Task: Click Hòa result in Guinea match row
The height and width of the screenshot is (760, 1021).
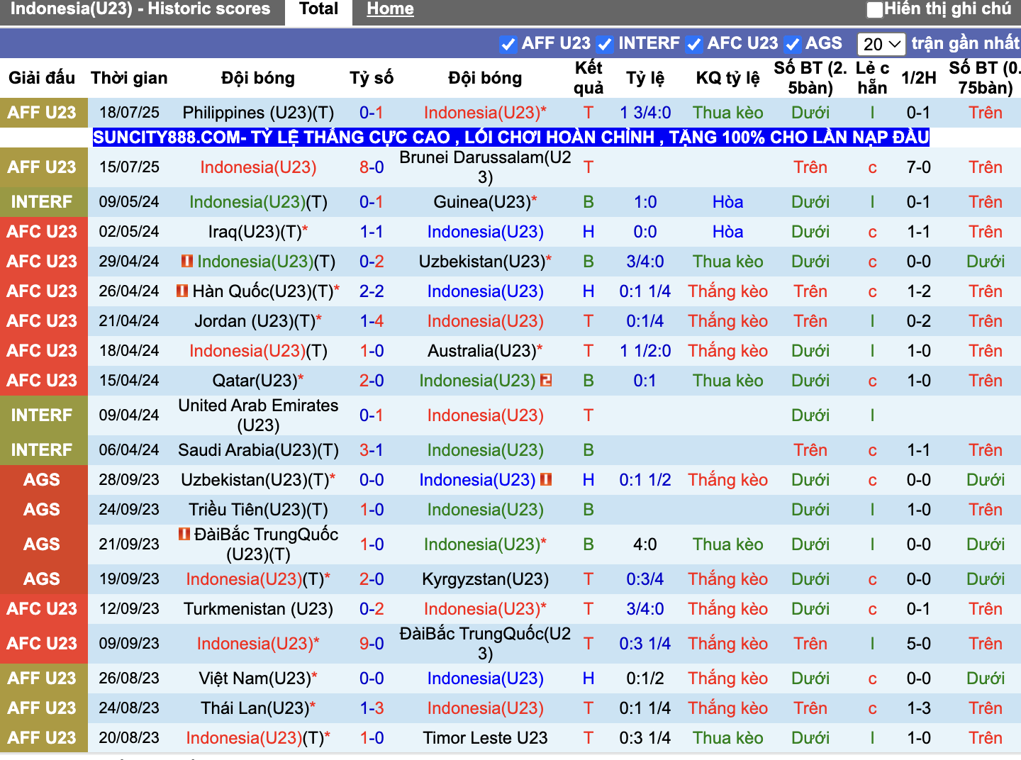Action: (727, 202)
